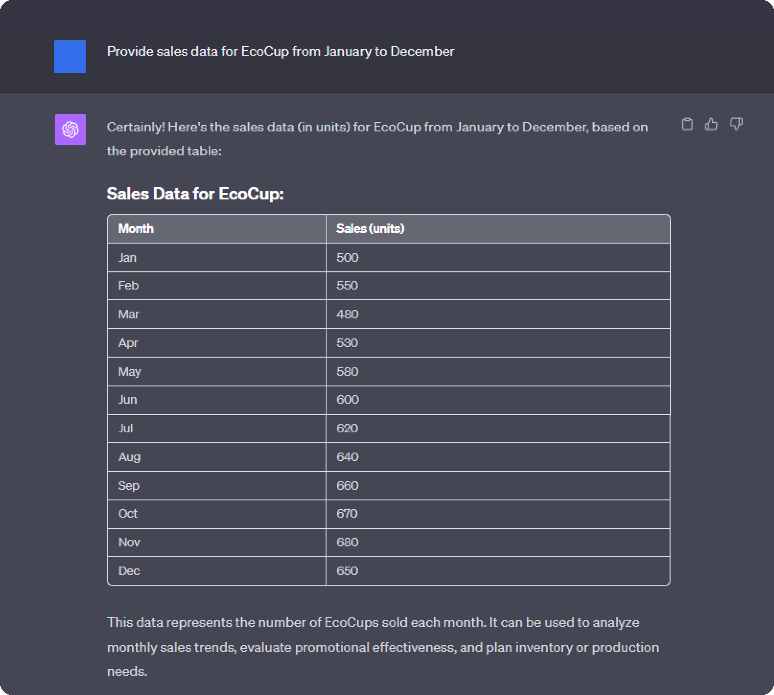Click the user prompt about EcoCup sales
The width and height of the screenshot is (774, 695).
280,51
